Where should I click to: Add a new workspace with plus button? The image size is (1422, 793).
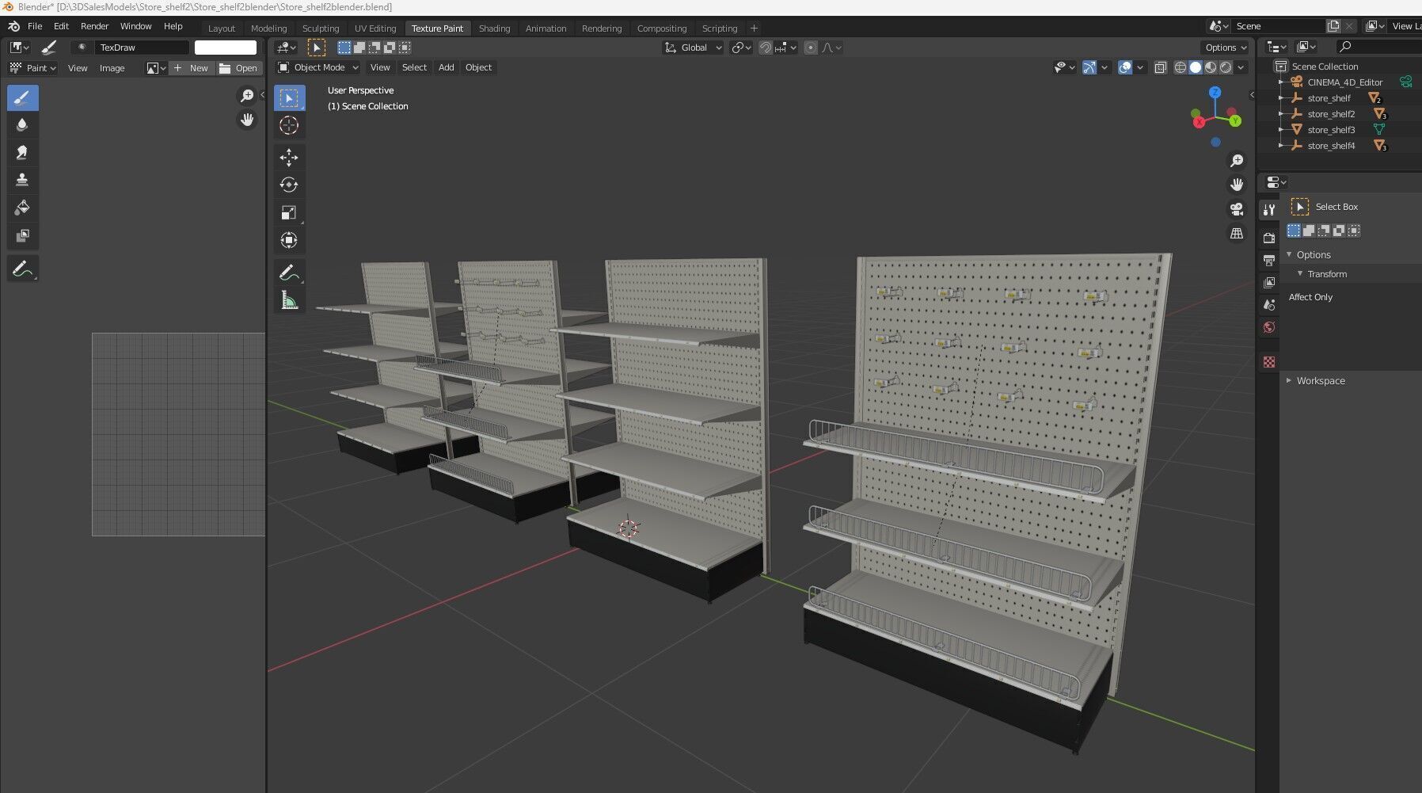[x=754, y=29]
